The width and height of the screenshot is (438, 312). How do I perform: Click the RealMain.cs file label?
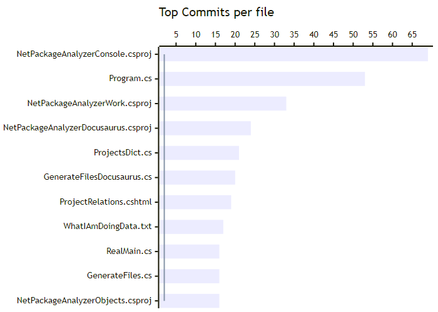(129, 251)
